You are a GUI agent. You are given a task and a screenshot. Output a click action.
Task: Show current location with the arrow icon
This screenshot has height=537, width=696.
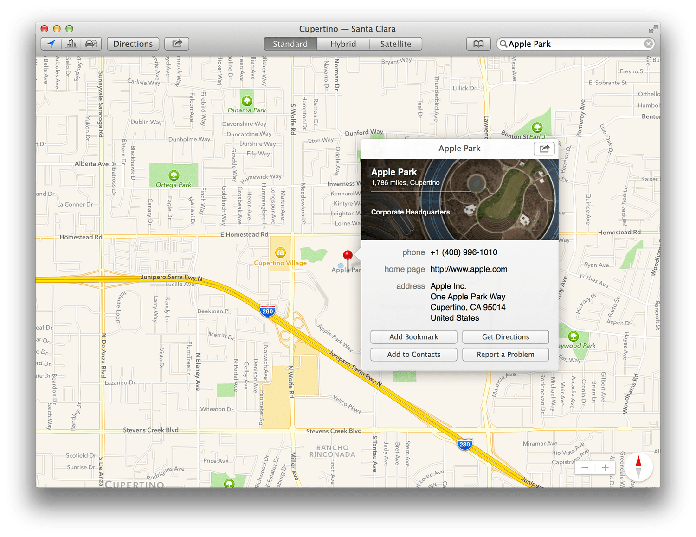(51, 44)
